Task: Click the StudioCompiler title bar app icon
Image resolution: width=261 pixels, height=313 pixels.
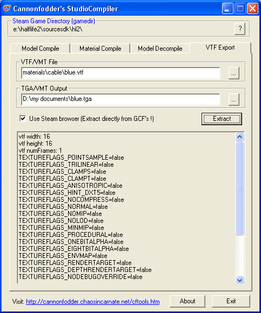Action: point(6,9)
